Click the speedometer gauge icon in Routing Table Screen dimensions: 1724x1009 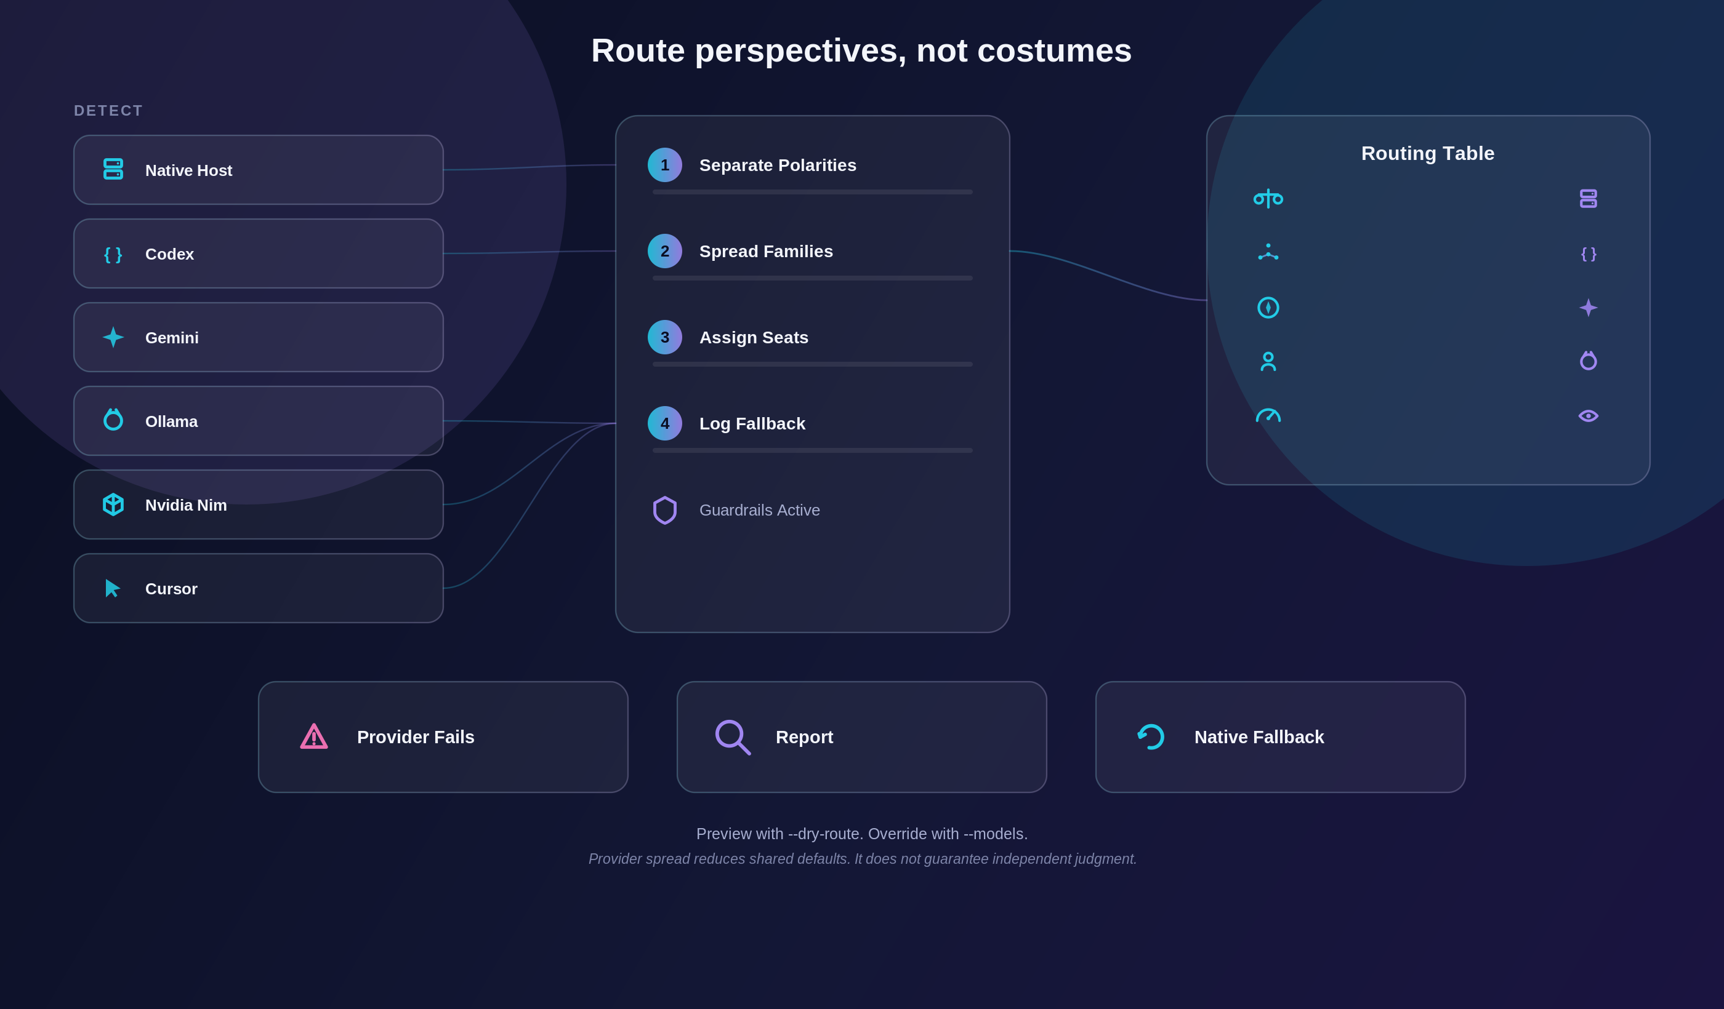[1268, 415]
